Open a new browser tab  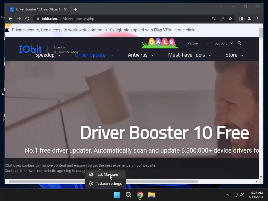pyautogui.click(x=75, y=9)
